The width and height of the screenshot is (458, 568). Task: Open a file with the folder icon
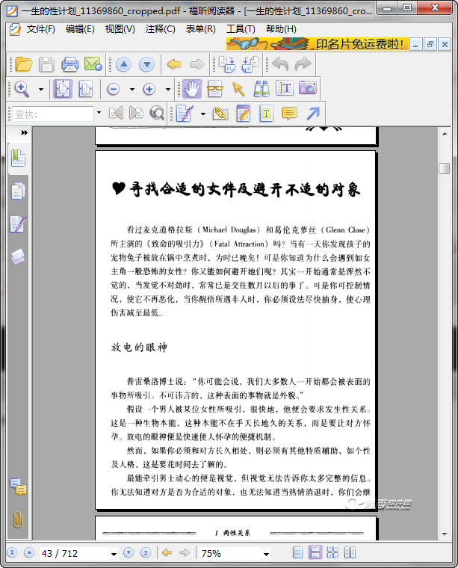point(23,64)
